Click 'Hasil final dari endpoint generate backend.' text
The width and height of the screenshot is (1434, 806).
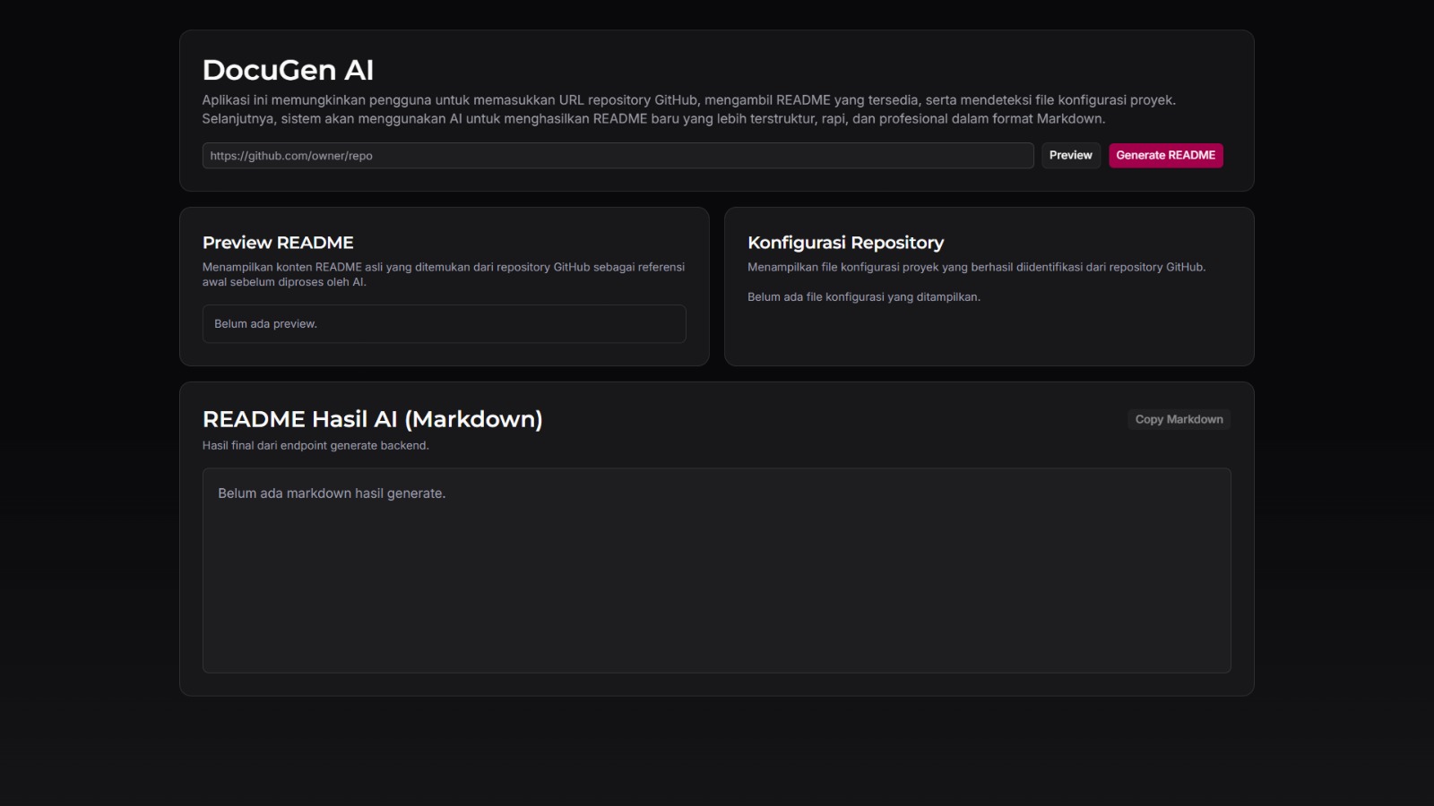click(315, 446)
